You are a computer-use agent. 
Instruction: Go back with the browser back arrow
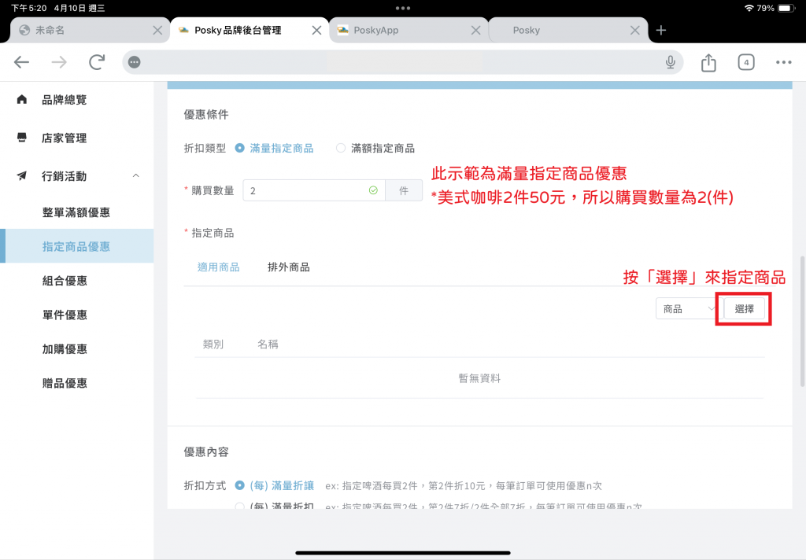tap(21, 62)
